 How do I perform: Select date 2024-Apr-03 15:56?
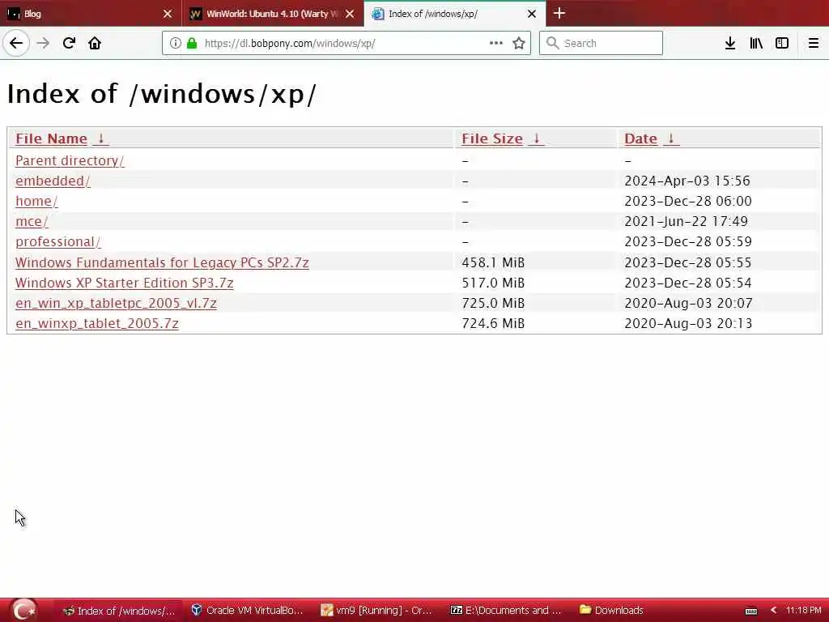687,181
